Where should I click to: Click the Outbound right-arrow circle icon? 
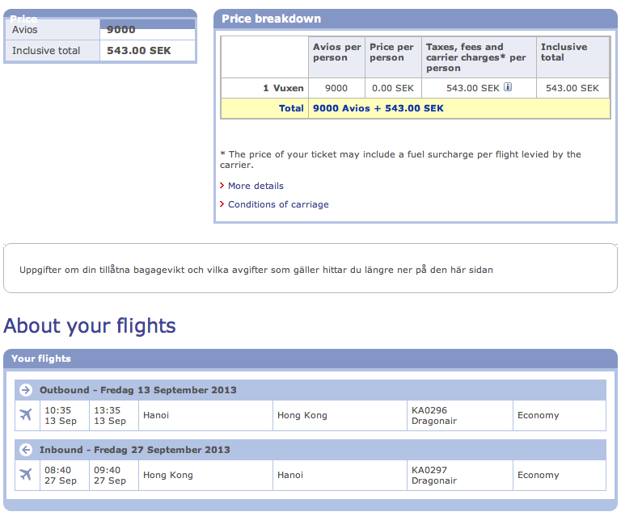coord(26,390)
